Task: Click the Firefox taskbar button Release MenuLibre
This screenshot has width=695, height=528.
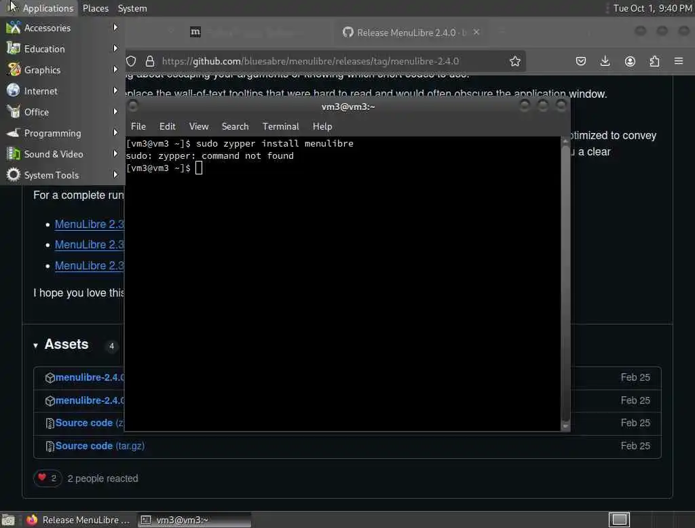Action: (78, 520)
